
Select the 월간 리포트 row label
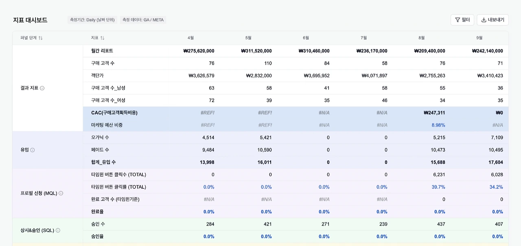point(102,51)
